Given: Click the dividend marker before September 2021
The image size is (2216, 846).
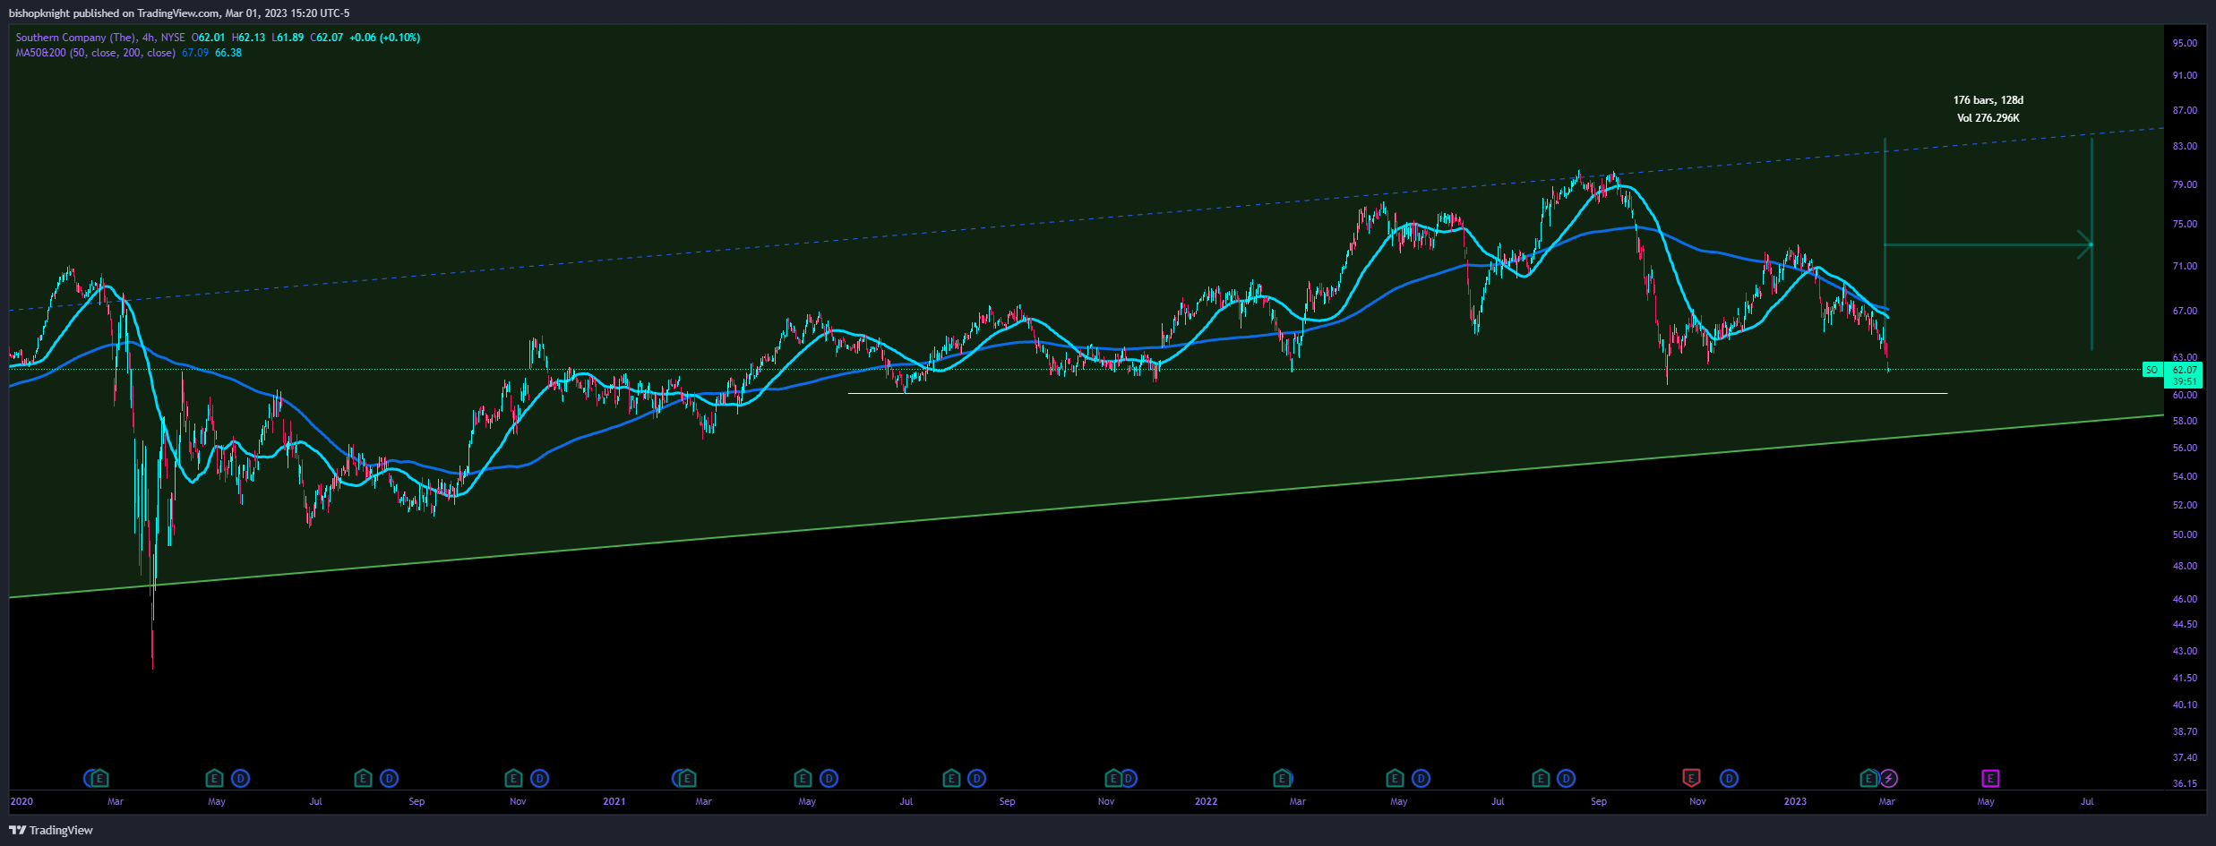Looking at the screenshot, I should click(977, 779).
